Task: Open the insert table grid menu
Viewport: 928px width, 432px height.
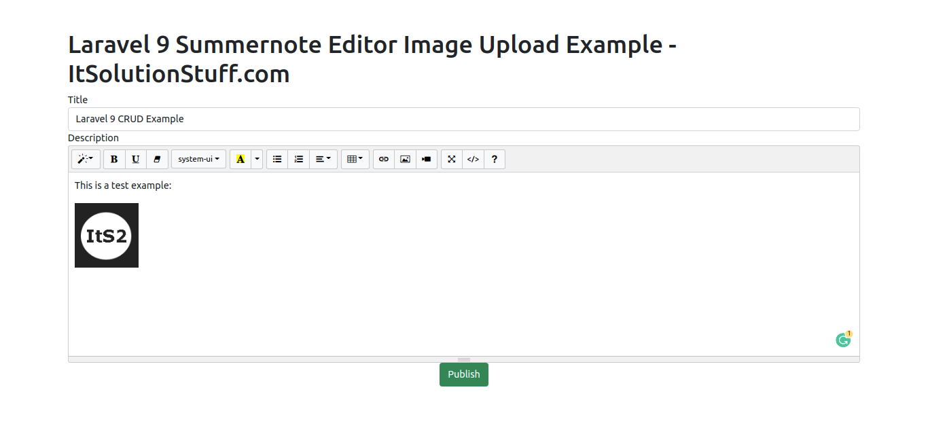Action: tap(355, 159)
